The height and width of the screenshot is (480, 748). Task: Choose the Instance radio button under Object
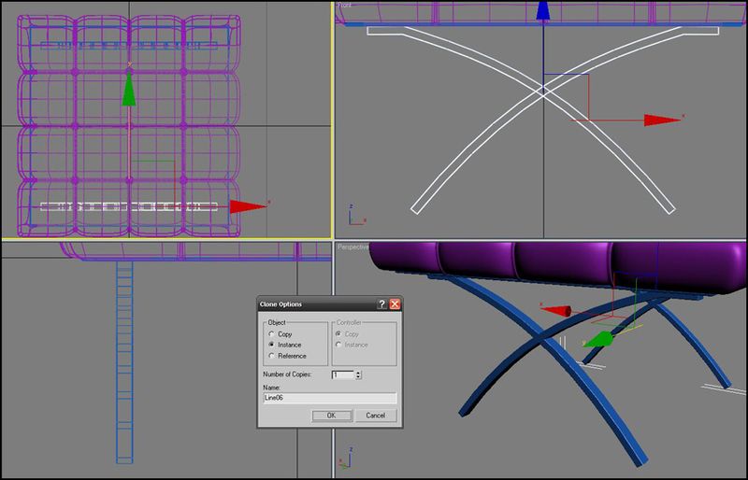271,345
